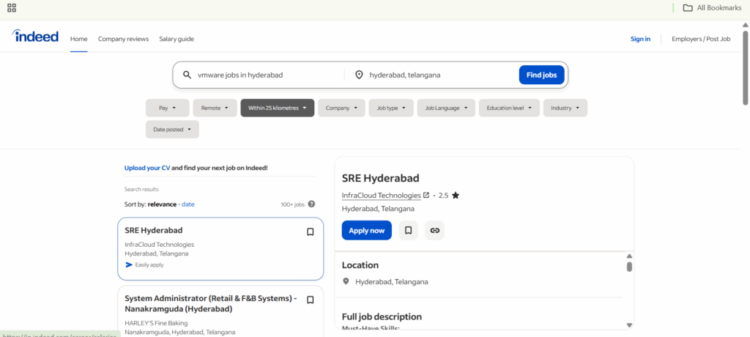
Task: Click the browser apps grid icon
Action: click(x=12, y=8)
